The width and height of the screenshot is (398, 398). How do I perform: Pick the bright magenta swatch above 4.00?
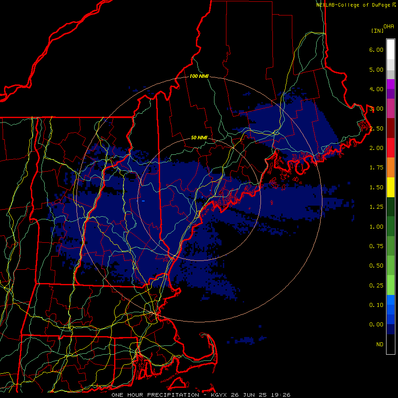[x=390, y=84]
